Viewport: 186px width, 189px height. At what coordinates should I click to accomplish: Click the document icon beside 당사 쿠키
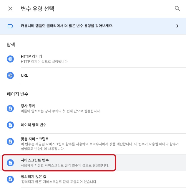tap(10, 109)
